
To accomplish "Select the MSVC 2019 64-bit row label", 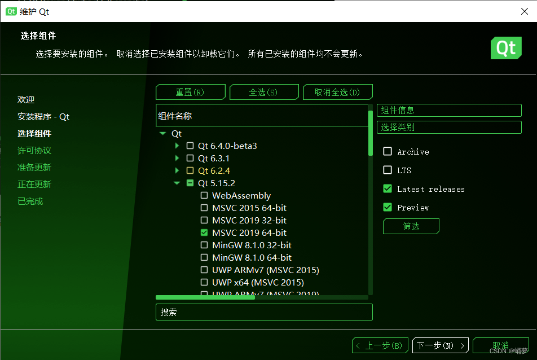I will [x=249, y=232].
